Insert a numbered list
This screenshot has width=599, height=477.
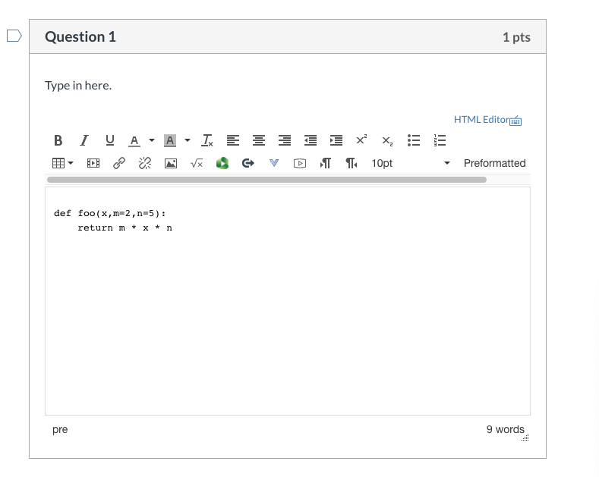(440, 140)
